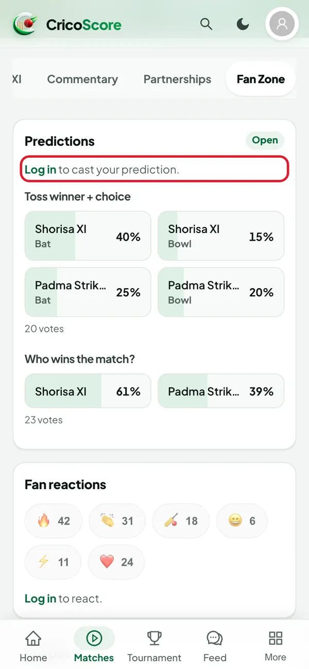This screenshot has height=669, width=309.
Task: Switch to the Commentary tab
Action: (x=82, y=79)
